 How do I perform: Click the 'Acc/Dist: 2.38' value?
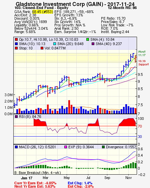pos(25,15)
